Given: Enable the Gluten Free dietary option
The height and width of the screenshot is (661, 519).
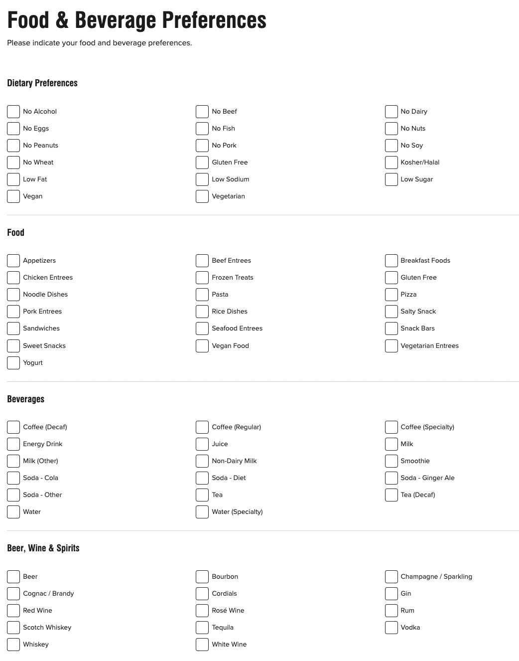Looking at the screenshot, I should (x=202, y=162).
